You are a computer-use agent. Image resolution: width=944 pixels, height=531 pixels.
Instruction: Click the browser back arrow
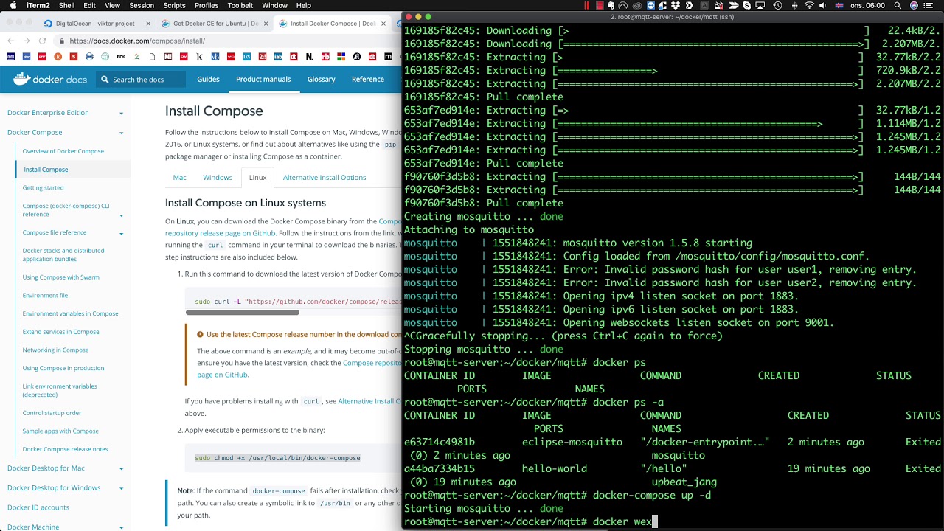coord(10,41)
